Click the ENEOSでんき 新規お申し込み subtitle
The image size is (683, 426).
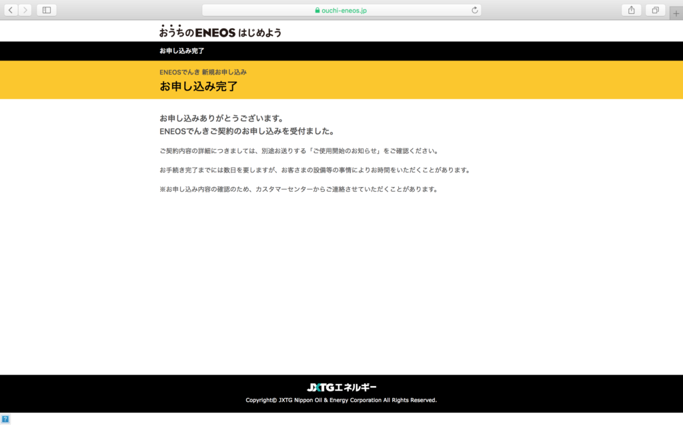[x=203, y=72]
